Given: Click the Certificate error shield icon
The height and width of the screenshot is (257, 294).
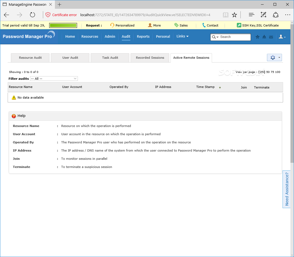Looking at the screenshot, I should click(48, 15).
